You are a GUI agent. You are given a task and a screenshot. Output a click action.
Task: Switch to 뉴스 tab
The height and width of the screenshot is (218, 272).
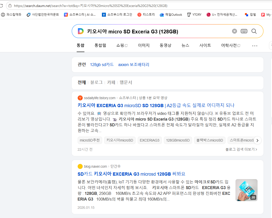[185, 45]
